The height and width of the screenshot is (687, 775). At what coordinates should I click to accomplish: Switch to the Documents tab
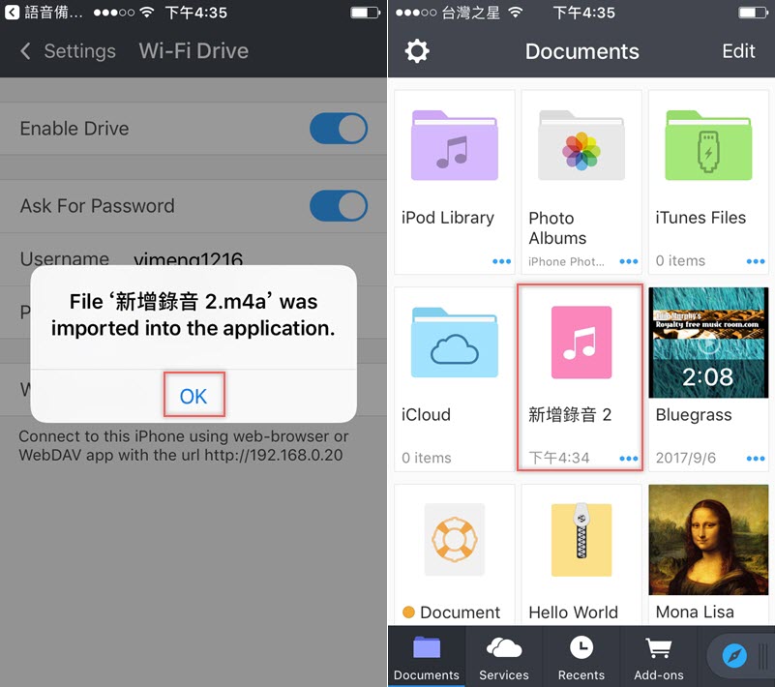427,656
